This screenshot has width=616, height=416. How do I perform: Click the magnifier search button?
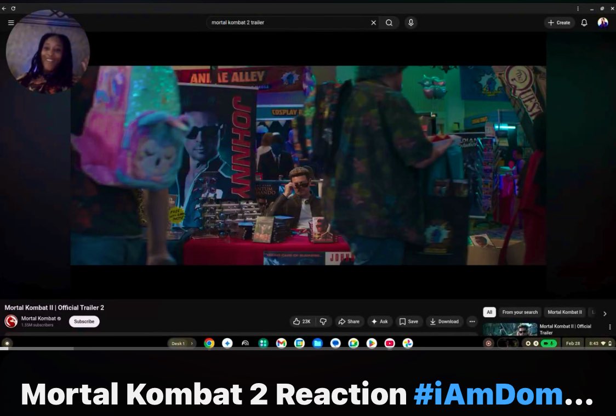click(389, 23)
